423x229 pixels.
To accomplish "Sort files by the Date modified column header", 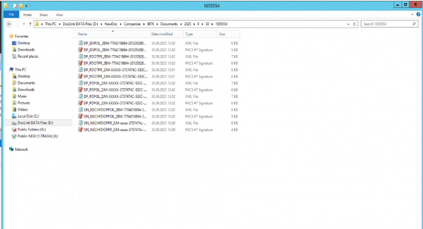I will click(x=167, y=34).
